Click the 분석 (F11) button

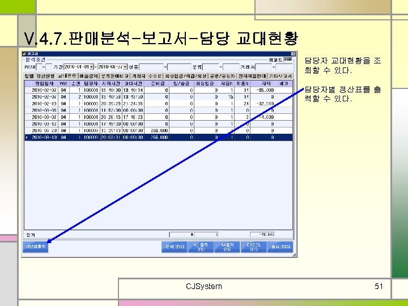click(175, 246)
